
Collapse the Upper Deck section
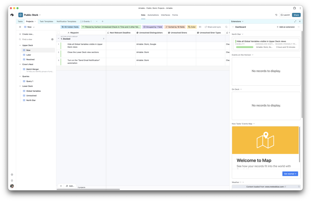tap(20, 45)
